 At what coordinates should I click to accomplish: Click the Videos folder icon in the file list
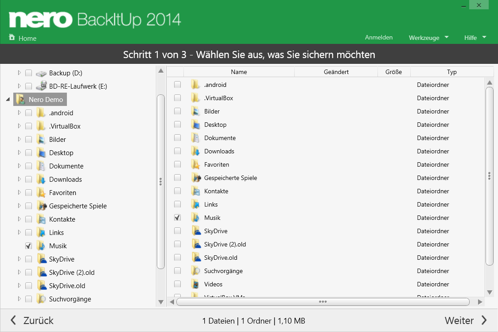pyautogui.click(x=195, y=284)
